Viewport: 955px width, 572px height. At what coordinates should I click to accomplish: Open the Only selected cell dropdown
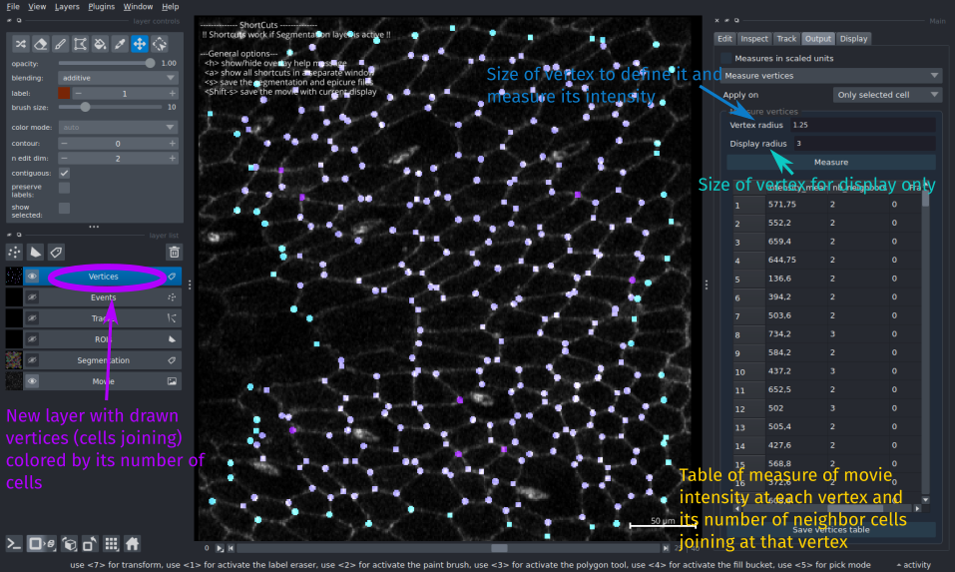tap(887, 95)
